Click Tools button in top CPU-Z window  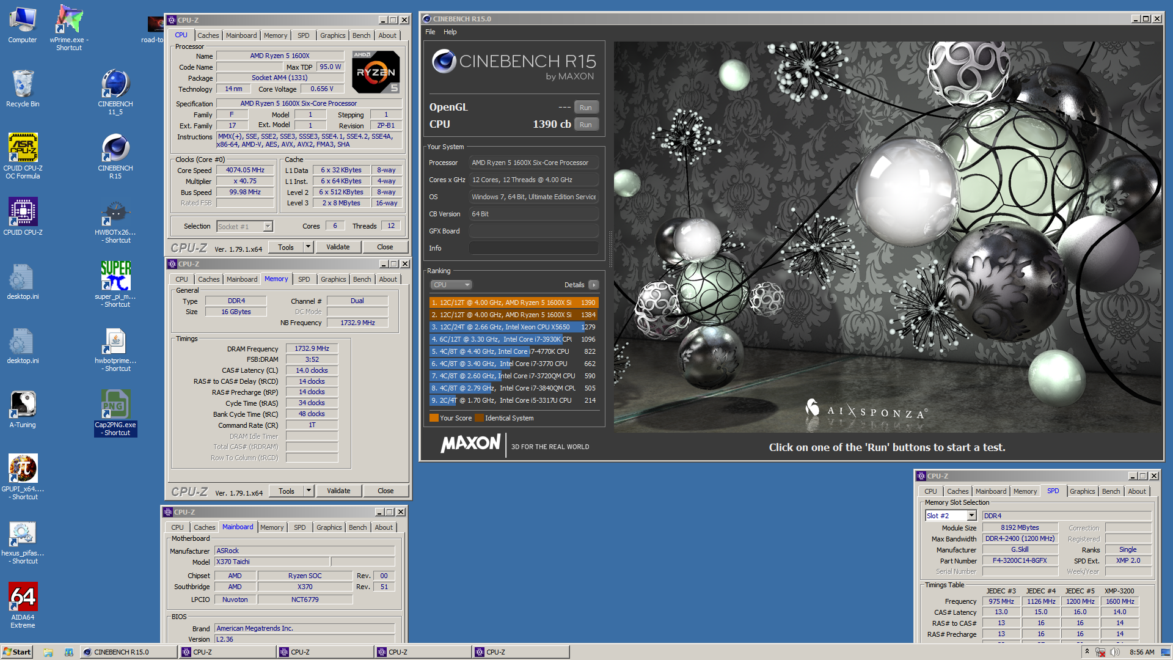coord(286,247)
